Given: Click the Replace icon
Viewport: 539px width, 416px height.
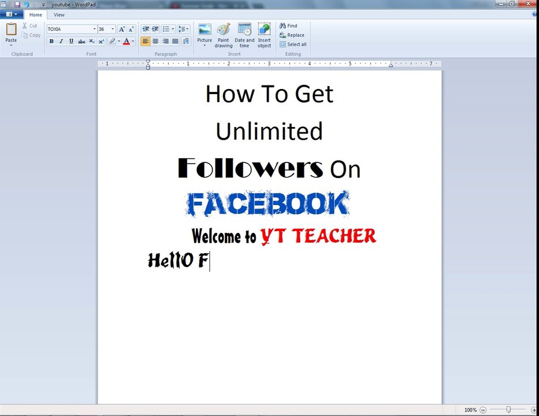Looking at the screenshot, I should pyautogui.click(x=282, y=35).
